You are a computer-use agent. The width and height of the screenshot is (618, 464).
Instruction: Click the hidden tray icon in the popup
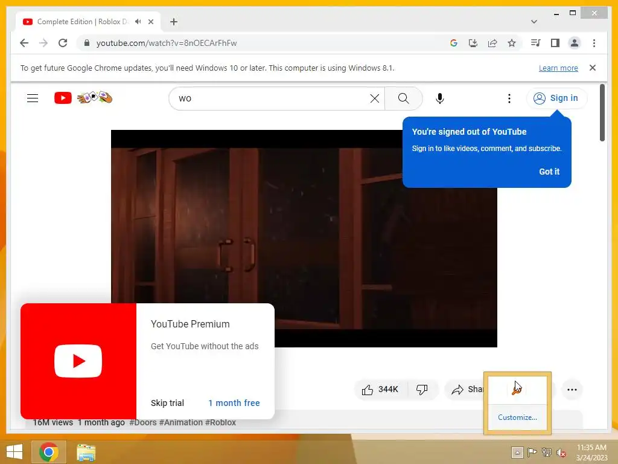point(517,390)
